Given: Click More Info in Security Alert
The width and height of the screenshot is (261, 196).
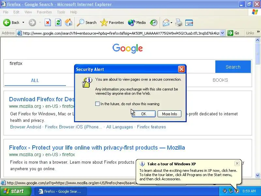Looking at the screenshot, I should tap(169, 114).
